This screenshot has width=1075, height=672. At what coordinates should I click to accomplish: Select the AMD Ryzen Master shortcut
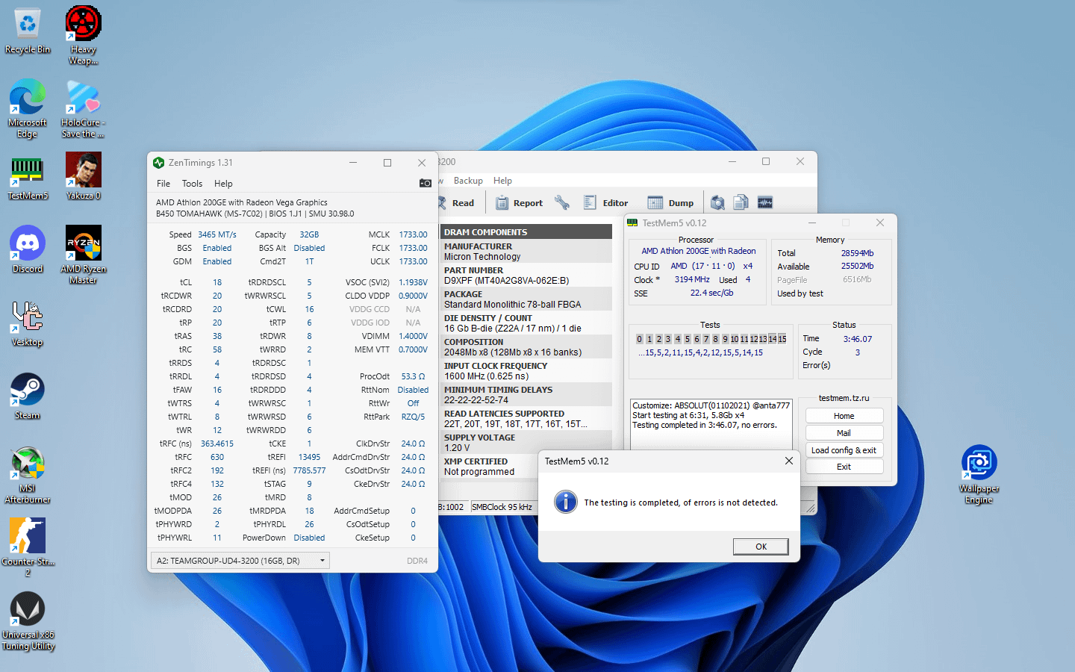[83, 255]
